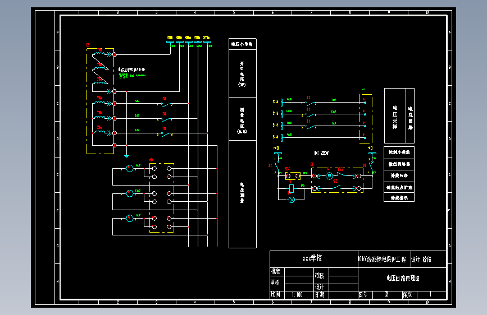Click the "储能指示" legend row
487x315 pixels.
(x=399, y=197)
